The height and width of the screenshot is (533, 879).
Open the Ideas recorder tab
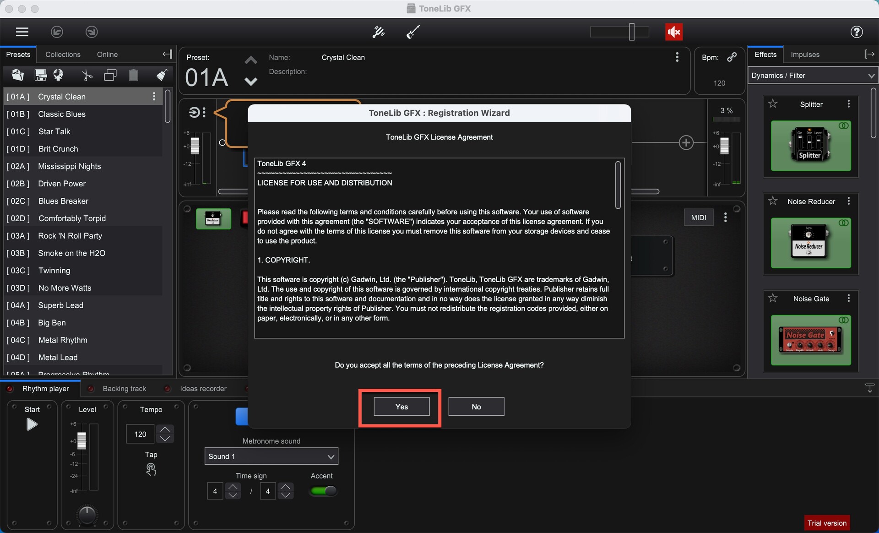click(203, 389)
